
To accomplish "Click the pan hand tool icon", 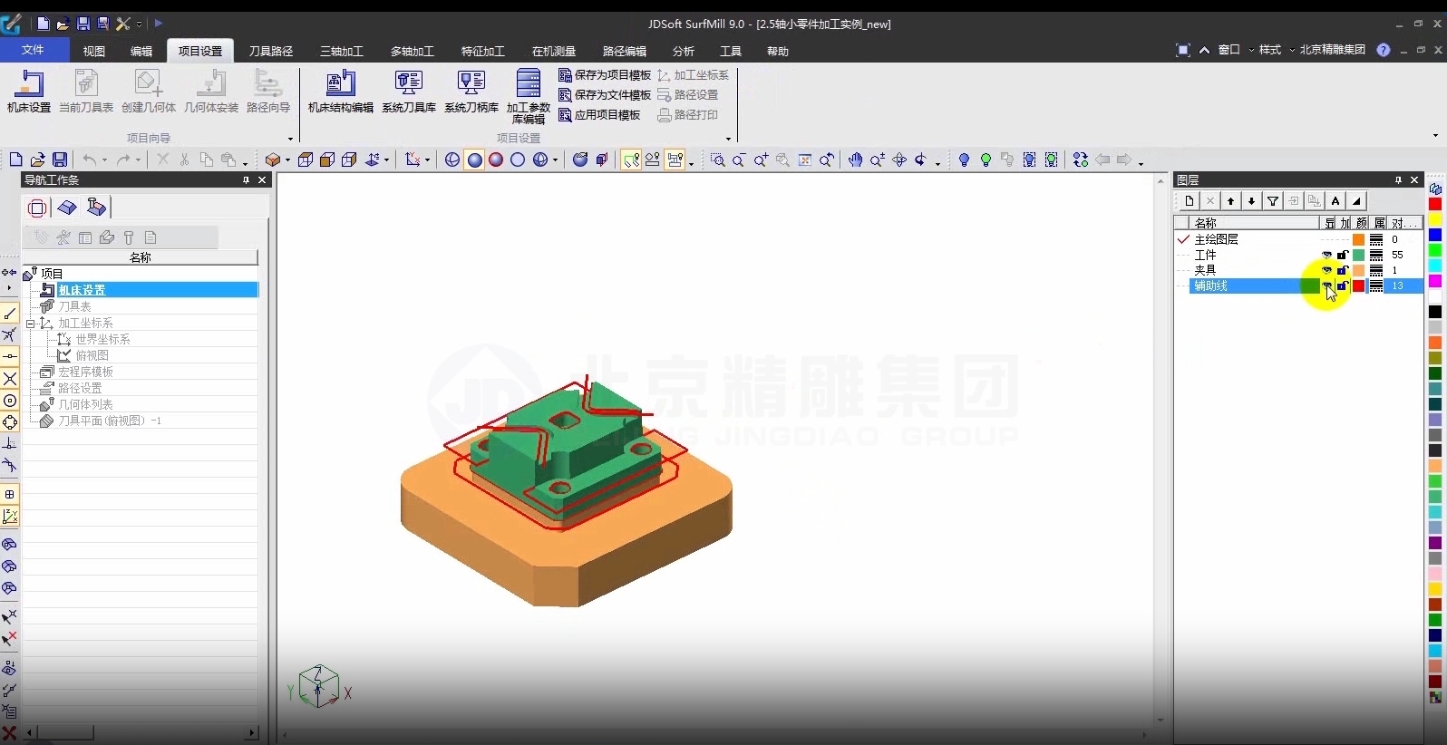I will 855,160.
